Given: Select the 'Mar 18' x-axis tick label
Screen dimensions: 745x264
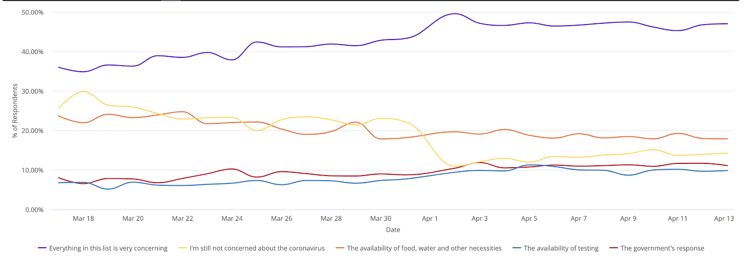Looking at the screenshot, I should pos(83,218).
